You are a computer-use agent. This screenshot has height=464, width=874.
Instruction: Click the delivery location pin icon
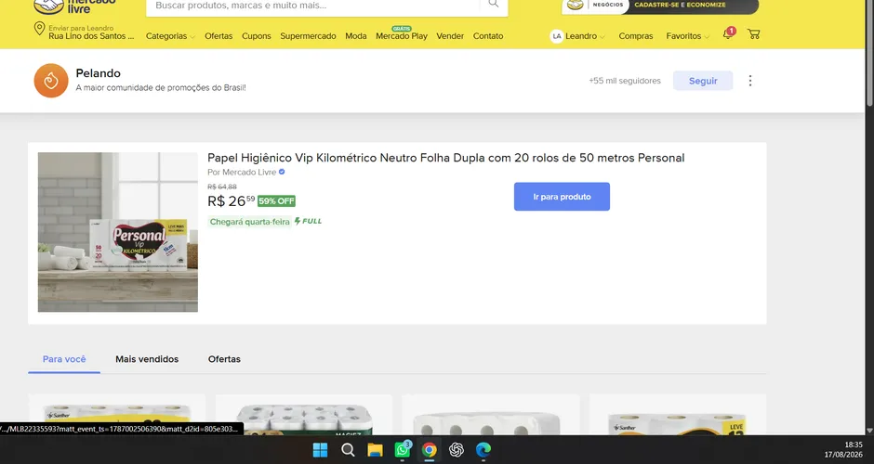coord(39,29)
